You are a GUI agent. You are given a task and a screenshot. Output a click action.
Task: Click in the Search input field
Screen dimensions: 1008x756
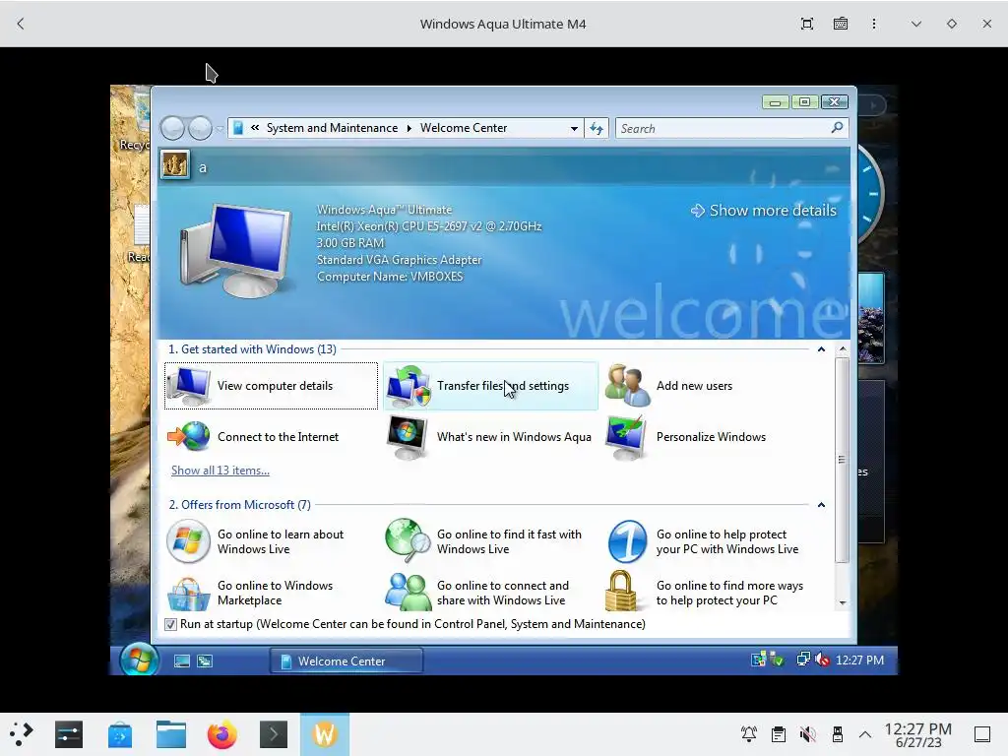coord(724,129)
